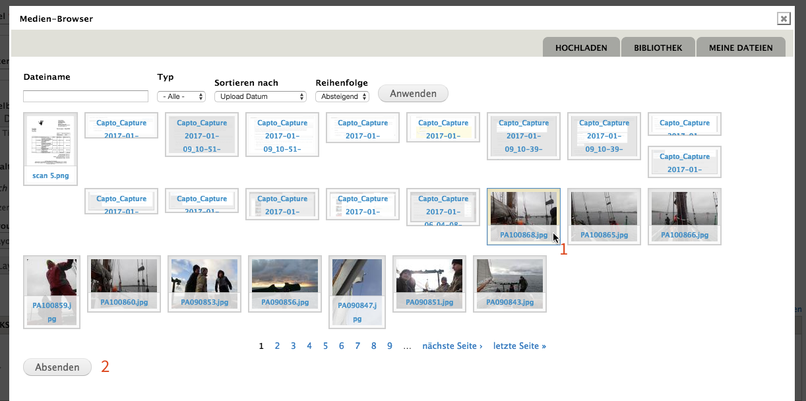The height and width of the screenshot is (401, 806).
Task: Expand the Sortieren nach dropdown
Action: (261, 96)
